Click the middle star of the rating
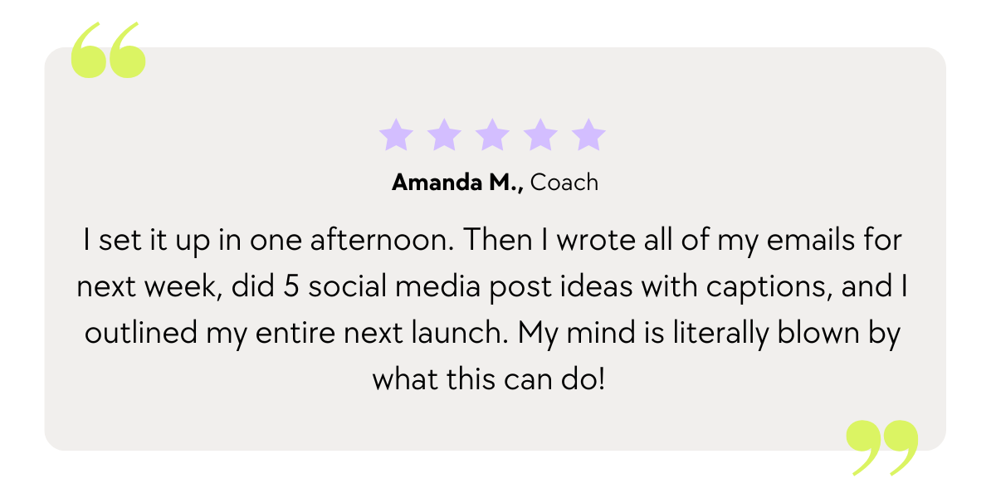The height and width of the screenshot is (498, 996). 492,134
